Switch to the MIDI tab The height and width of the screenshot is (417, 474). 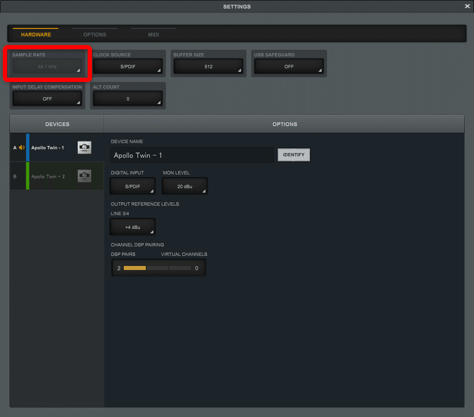click(154, 35)
